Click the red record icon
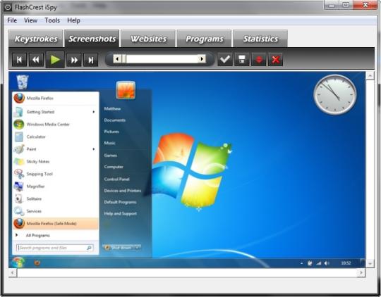The image size is (381, 297). (x=259, y=59)
